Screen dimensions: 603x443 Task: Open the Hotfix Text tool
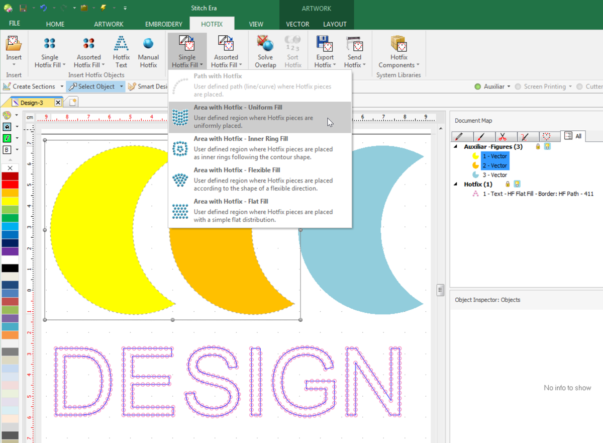click(x=121, y=50)
